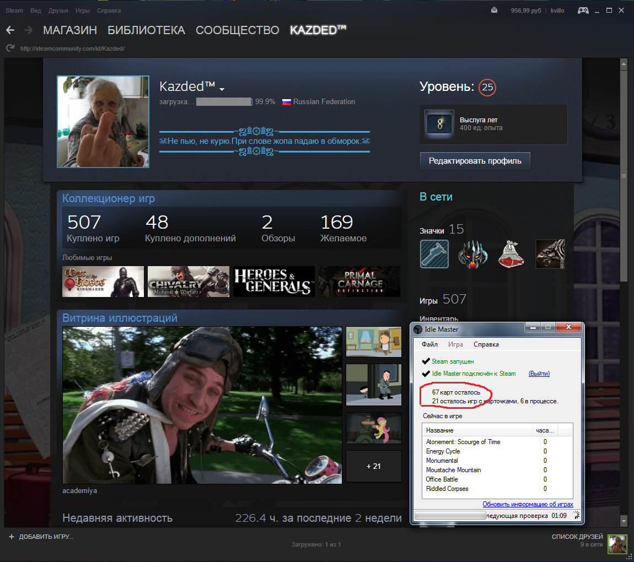This screenshot has width=634, height=562.
Task: Open the large academiya motorcycle artwork
Action: (x=202, y=405)
